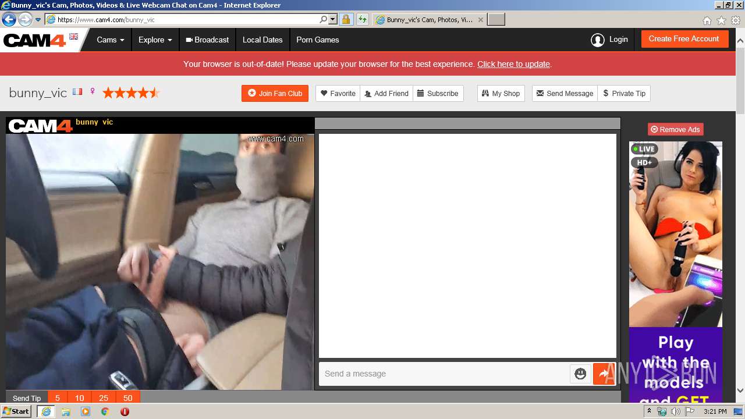Refresh the page with the refresh icon
This screenshot has height=419, width=745.
363,20
